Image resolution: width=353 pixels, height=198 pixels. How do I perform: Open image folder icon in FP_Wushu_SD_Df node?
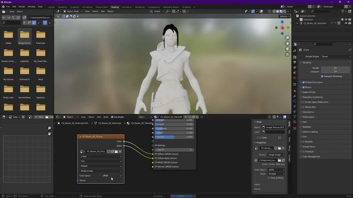(116, 152)
